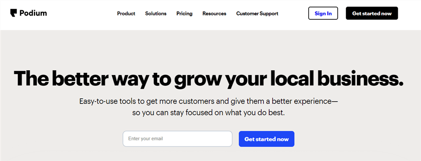Click the Sign In button
This screenshot has width=421, height=161.
(323, 14)
